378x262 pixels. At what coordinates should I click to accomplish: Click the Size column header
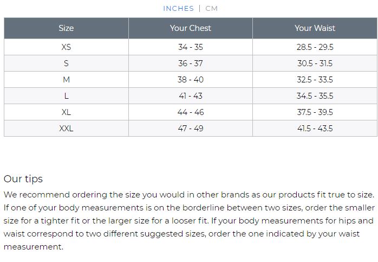(66, 28)
